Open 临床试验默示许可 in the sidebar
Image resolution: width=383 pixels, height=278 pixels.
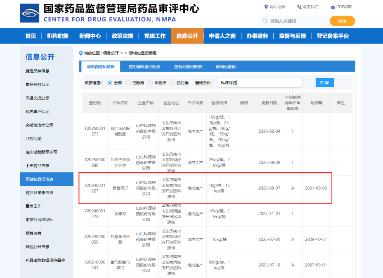point(41,152)
